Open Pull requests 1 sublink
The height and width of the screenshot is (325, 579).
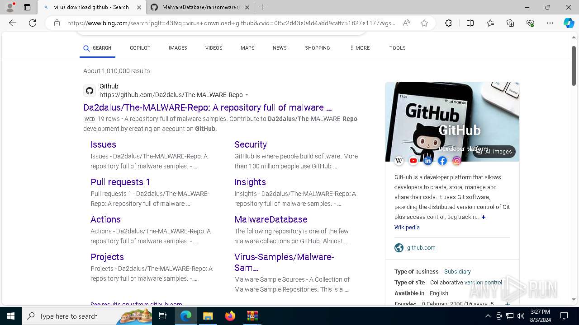(120, 182)
